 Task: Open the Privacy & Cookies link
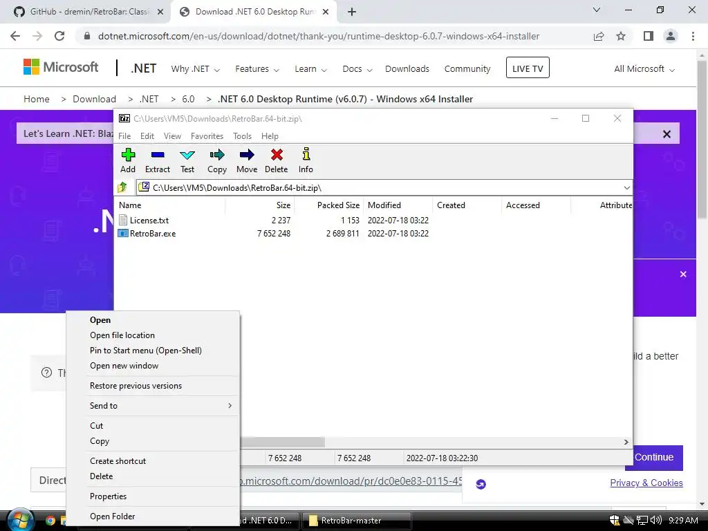(x=646, y=483)
